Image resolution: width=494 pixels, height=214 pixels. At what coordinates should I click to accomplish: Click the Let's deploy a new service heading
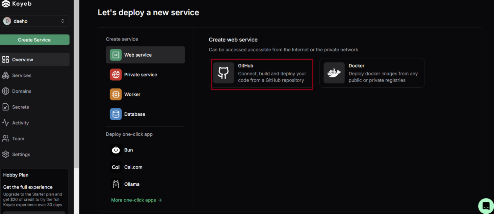pyautogui.click(x=148, y=13)
